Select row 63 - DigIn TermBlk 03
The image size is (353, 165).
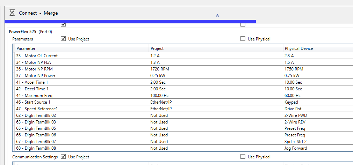184,122
